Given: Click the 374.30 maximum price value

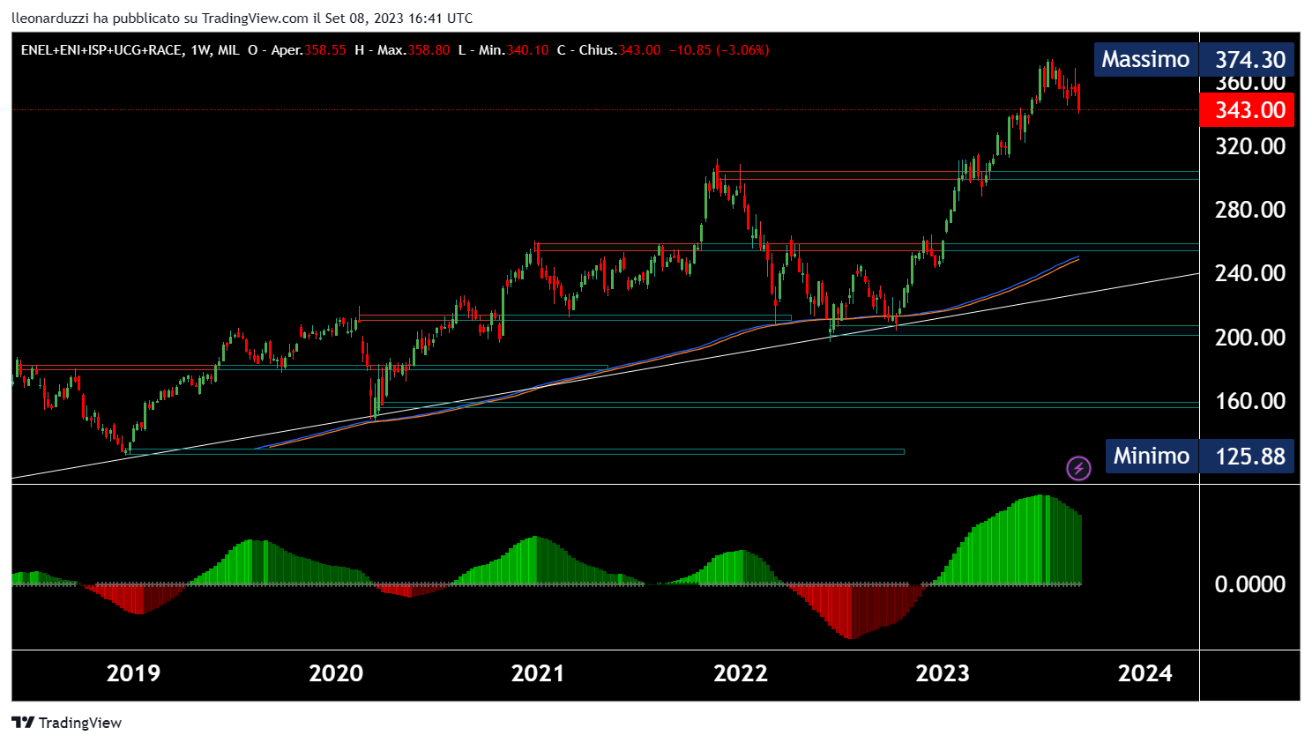Looking at the screenshot, I should (x=1249, y=60).
